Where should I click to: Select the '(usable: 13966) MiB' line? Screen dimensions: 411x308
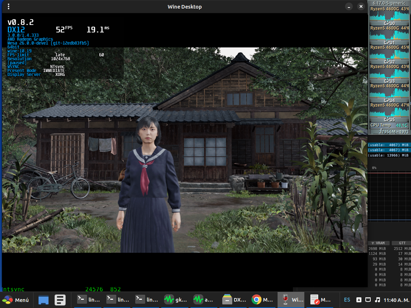point(389,155)
